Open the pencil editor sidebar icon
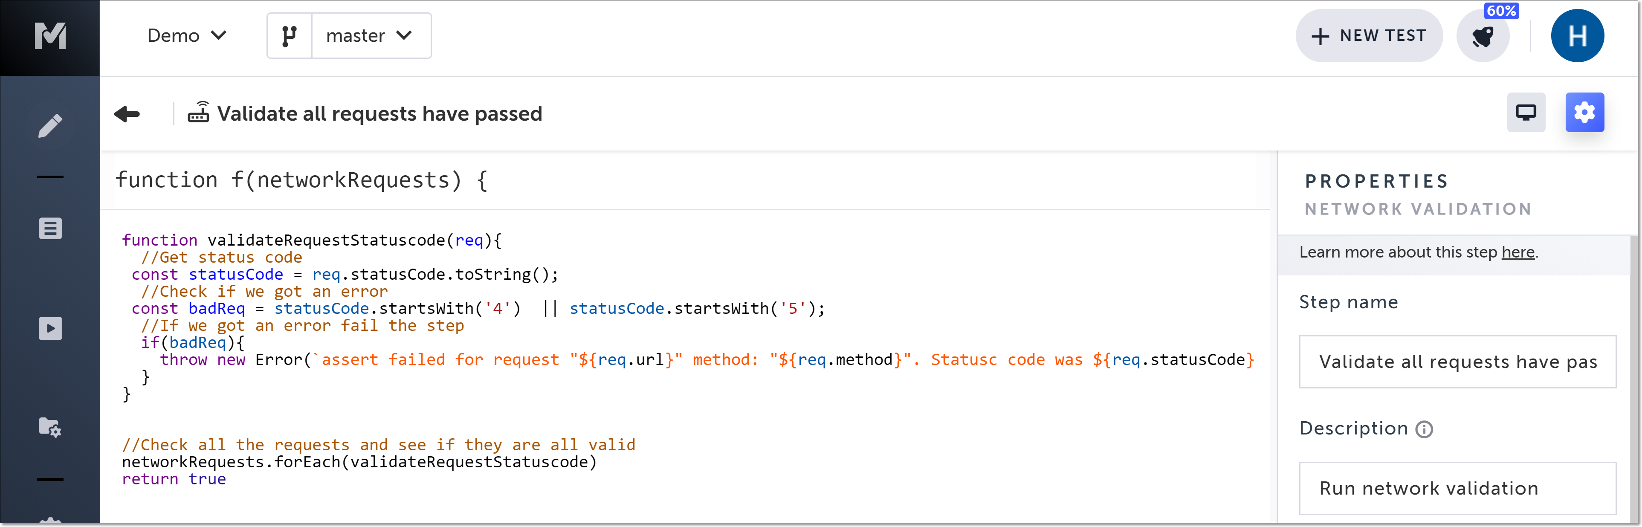 50,125
